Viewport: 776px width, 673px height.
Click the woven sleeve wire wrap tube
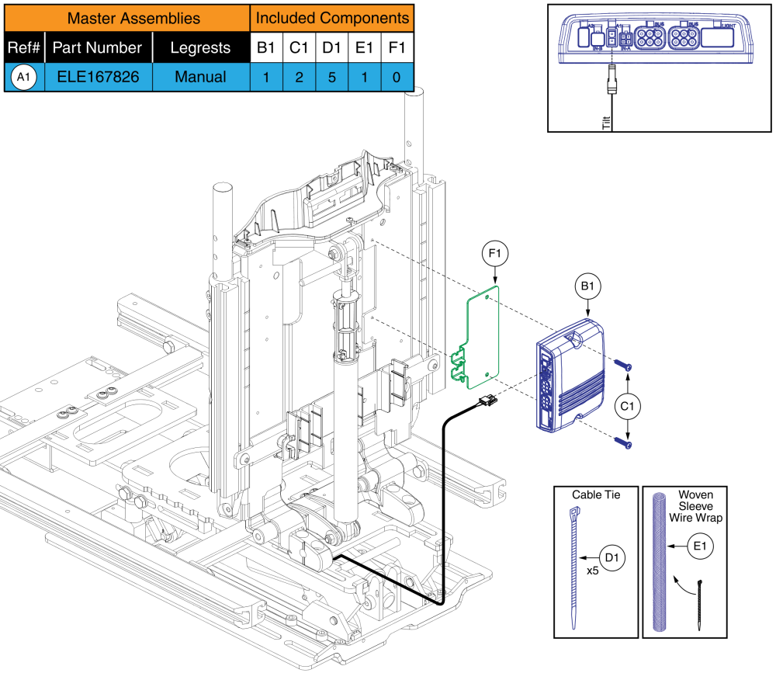(x=659, y=562)
